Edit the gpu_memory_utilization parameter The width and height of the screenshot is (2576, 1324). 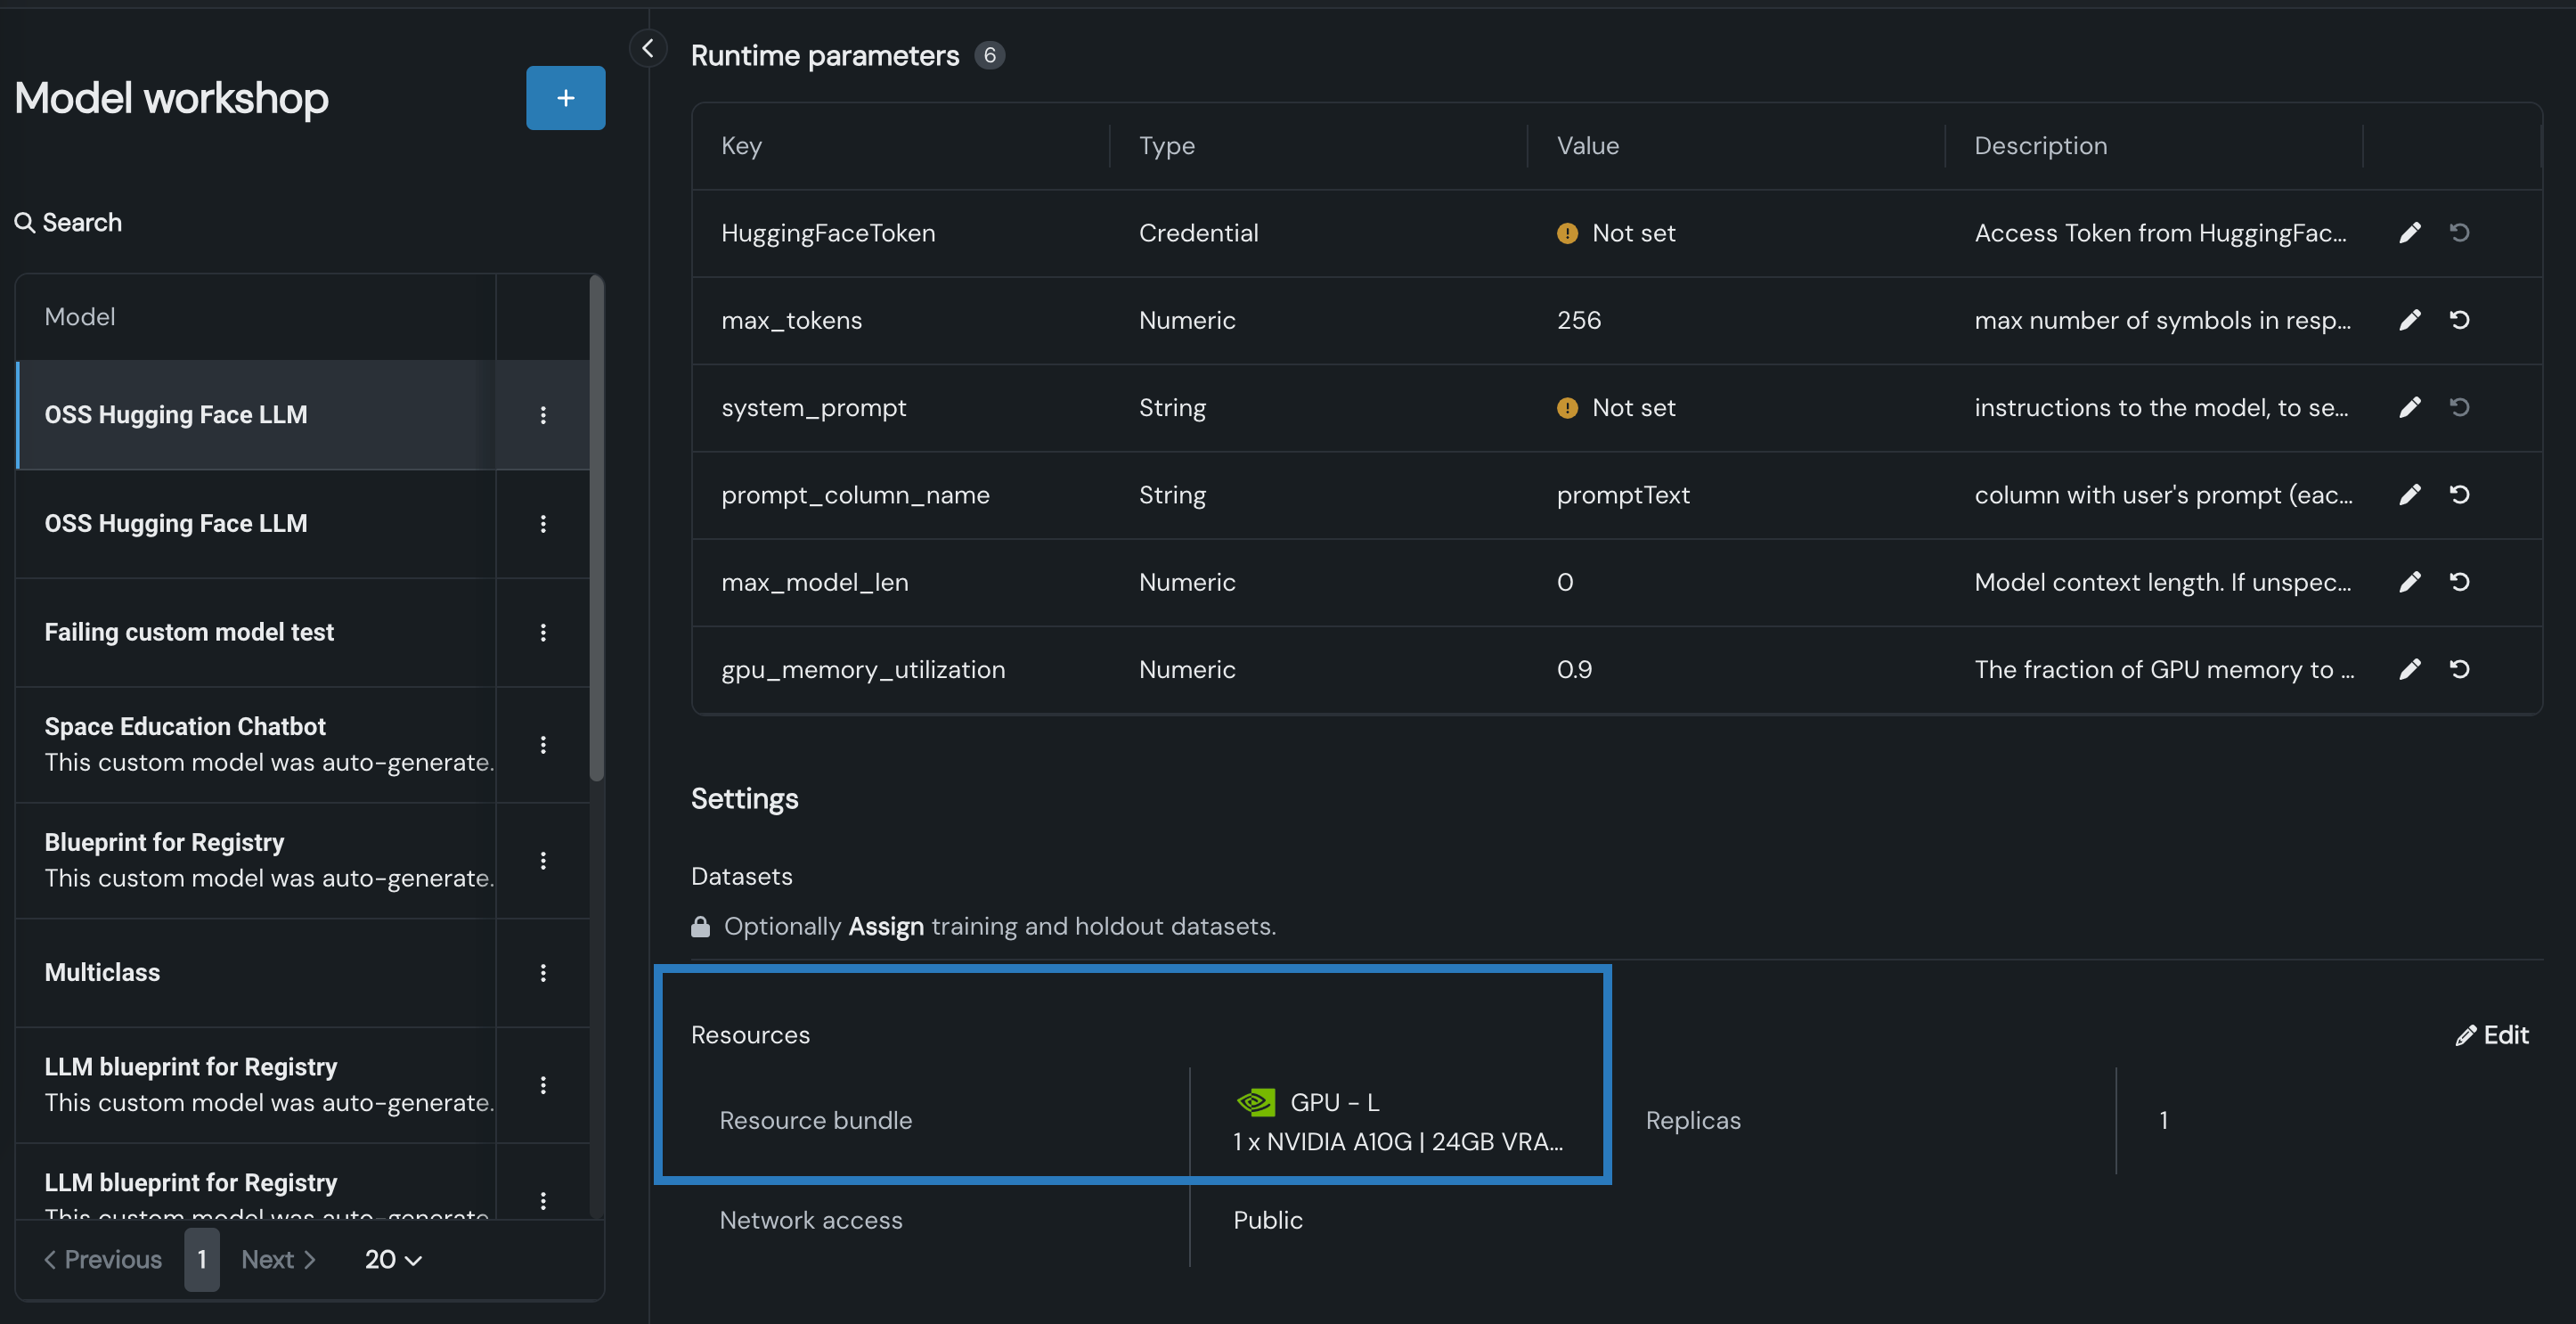2409,669
